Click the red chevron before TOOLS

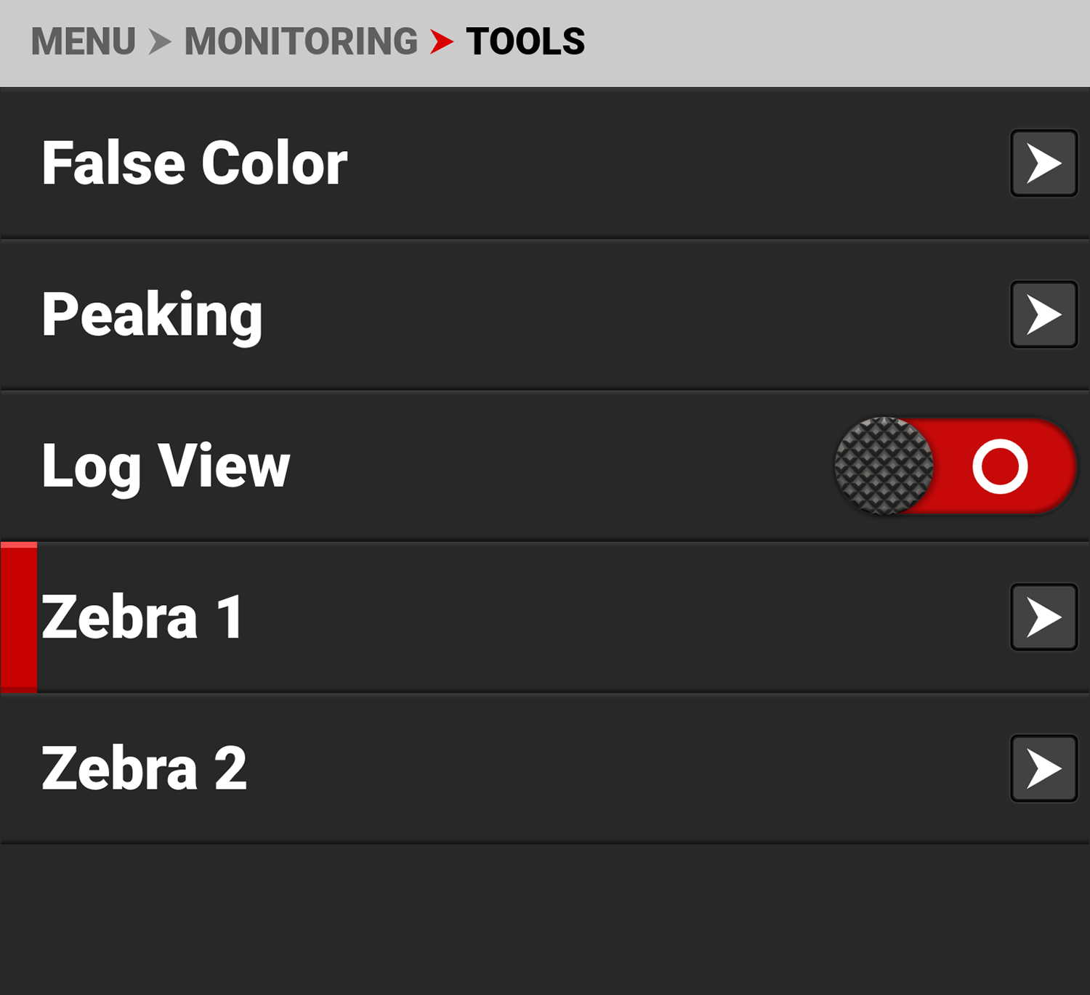[441, 41]
